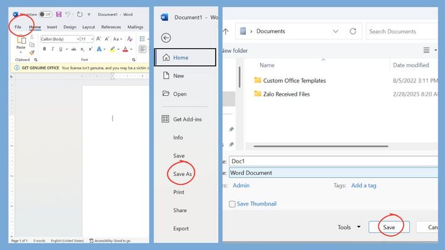Image resolution: width=445 pixels, height=250 pixels.
Task: Select the Format Painter brush icon
Action: (x=32, y=53)
